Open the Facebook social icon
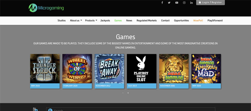 pyautogui.click(x=162, y=2)
